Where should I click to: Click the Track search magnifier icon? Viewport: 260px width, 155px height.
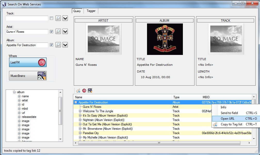click(x=58, y=18)
